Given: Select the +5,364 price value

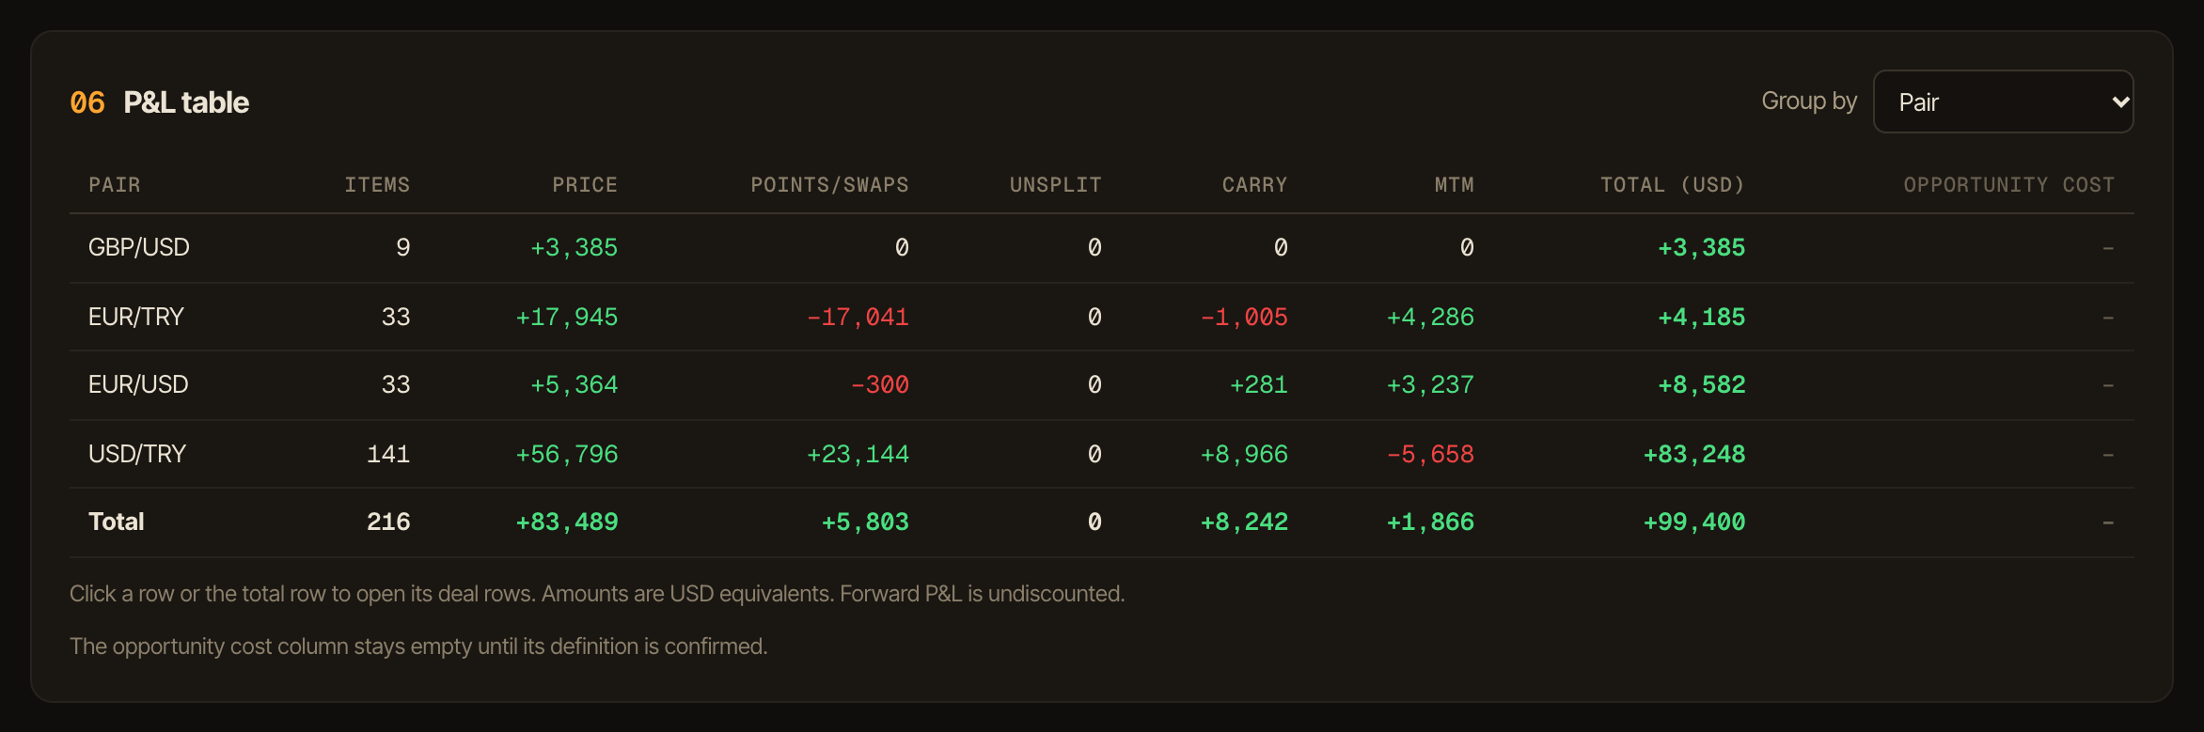Looking at the screenshot, I should tap(574, 385).
